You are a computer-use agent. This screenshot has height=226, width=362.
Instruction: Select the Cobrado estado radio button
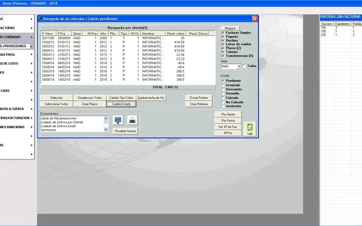[x=223, y=98]
